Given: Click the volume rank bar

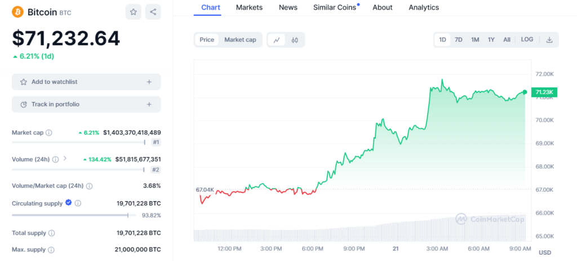Looking at the screenshot, I should point(78,169).
